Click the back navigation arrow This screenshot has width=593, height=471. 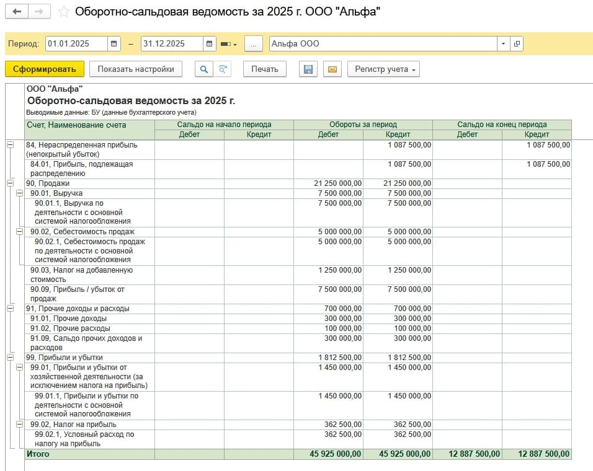point(16,12)
